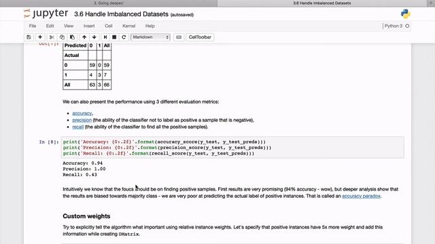Open command palette keyboard icon
Viewport: 435px width, 244px height.
(x=179, y=37)
